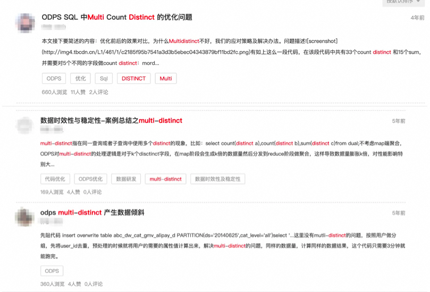Click blurred author name under 产生数据倾斜 title
The image size is (430, 292).
(x=52, y=221)
